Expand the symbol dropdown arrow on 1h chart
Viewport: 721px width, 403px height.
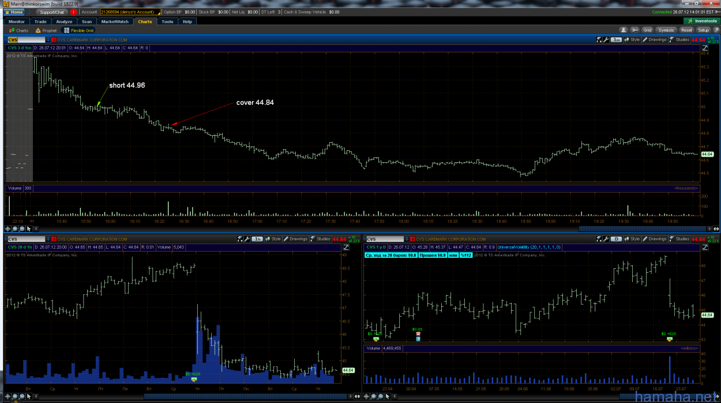coord(48,239)
